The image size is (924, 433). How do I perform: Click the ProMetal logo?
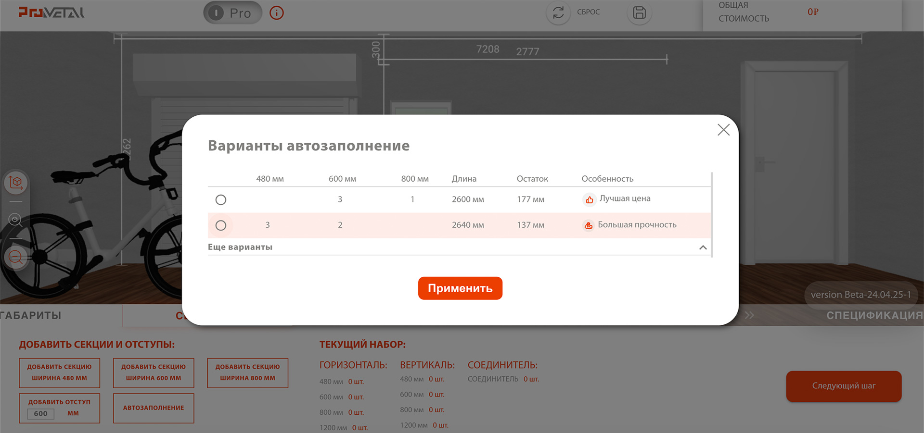pyautogui.click(x=51, y=12)
